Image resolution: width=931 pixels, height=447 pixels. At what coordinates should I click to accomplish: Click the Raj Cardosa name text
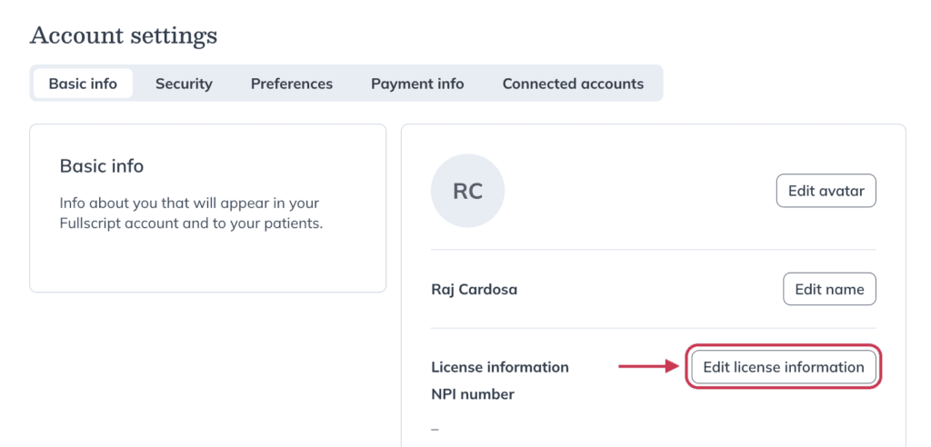(474, 290)
